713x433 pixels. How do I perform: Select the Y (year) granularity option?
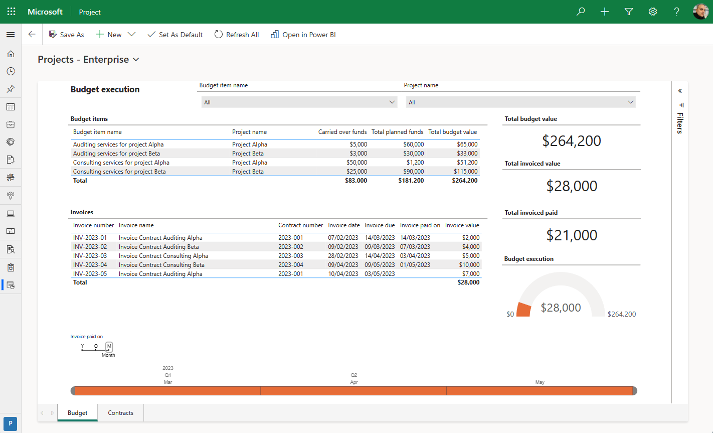[82, 346]
